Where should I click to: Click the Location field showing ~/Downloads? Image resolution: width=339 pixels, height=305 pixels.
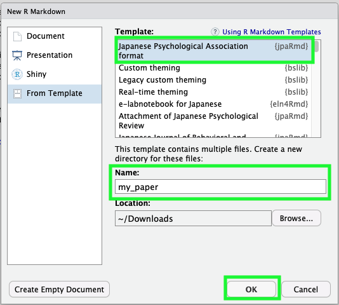(x=193, y=219)
